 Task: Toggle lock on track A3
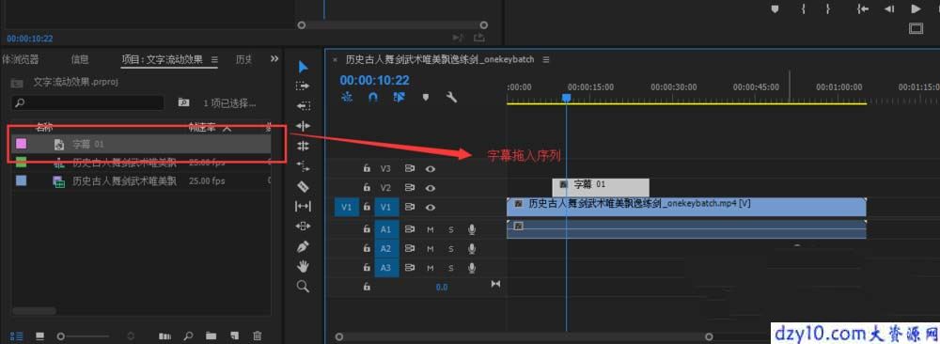pyautogui.click(x=367, y=268)
